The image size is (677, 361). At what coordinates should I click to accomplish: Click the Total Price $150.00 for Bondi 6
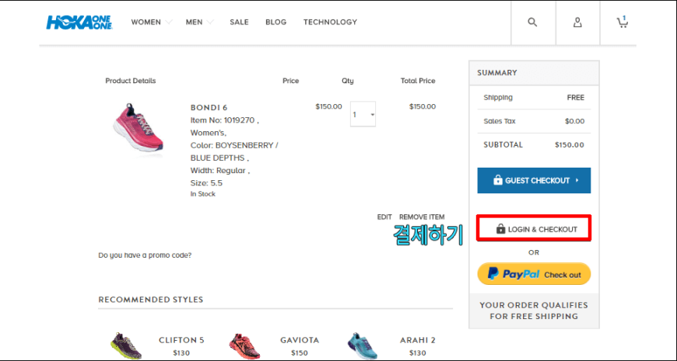click(x=423, y=106)
